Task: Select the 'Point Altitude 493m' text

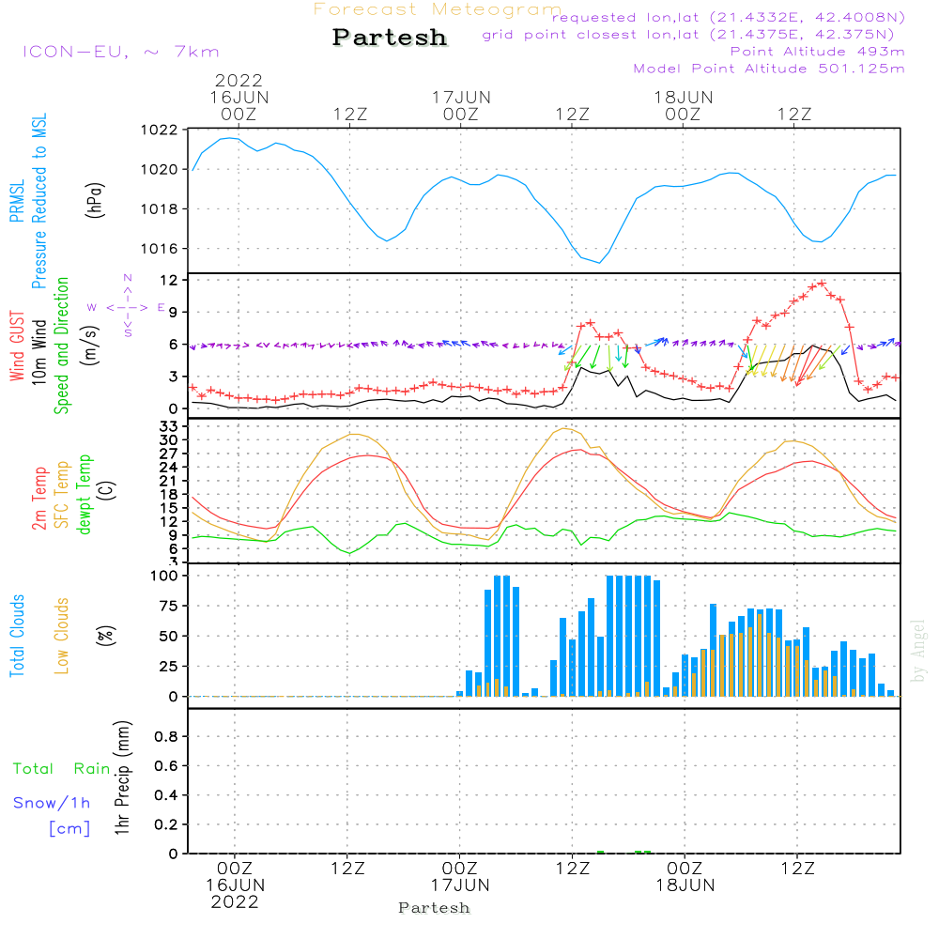Action: 818,52
